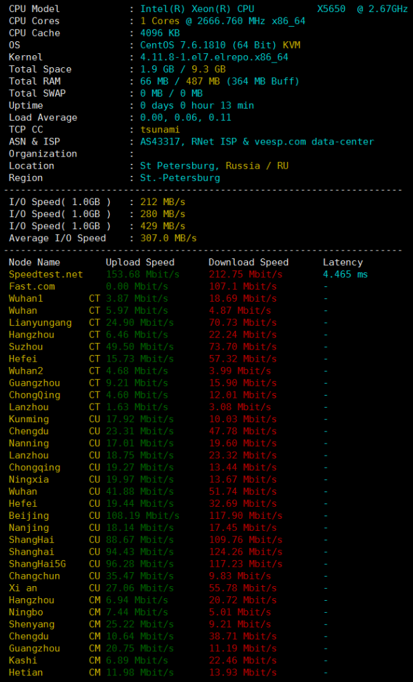
Task: Click the 4.465 ms latency value
Action: [344, 274]
